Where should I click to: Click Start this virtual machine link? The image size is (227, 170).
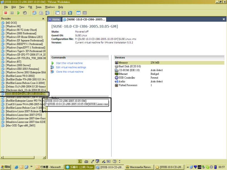pyautogui.click(x=69, y=63)
